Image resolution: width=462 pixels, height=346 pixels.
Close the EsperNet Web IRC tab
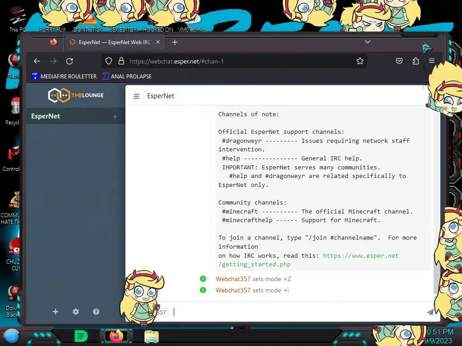158,42
